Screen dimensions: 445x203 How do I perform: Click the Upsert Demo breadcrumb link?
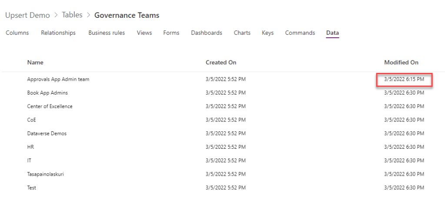[x=27, y=15]
